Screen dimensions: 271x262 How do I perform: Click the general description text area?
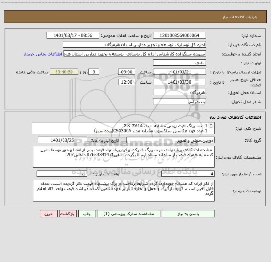coord(123,128)
